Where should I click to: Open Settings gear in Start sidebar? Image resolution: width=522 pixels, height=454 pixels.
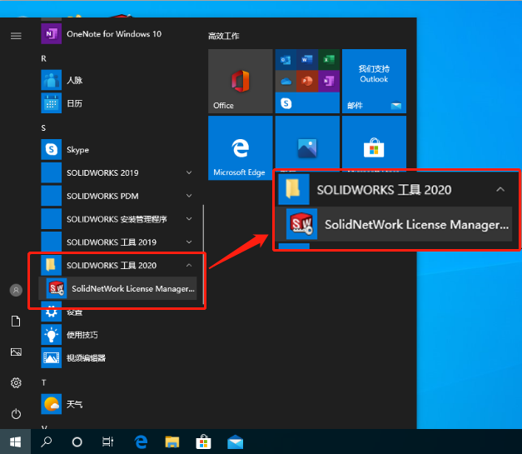pos(16,383)
